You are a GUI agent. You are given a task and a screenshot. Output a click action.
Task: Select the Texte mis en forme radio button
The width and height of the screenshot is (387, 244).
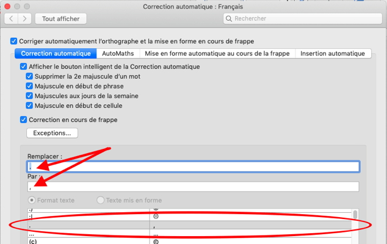pyautogui.click(x=101, y=200)
